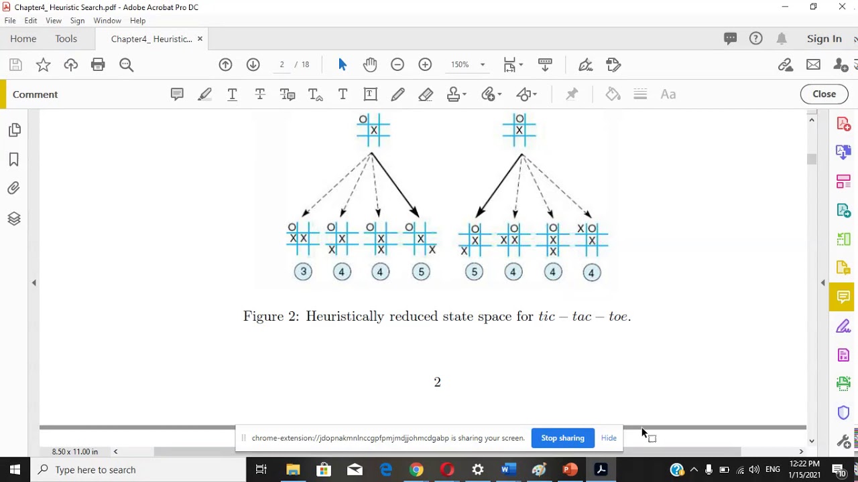The height and width of the screenshot is (482, 858).
Task: Switch to the Home tab
Action: pyautogui.click(x=23, y=39)
